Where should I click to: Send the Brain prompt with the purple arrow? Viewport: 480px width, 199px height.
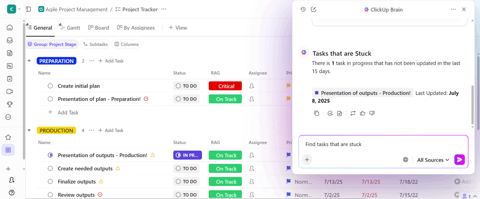459,159
